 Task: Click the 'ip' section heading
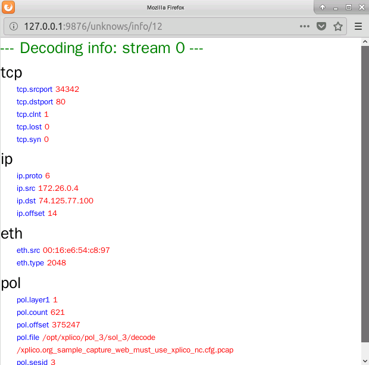tap(7, 159)
